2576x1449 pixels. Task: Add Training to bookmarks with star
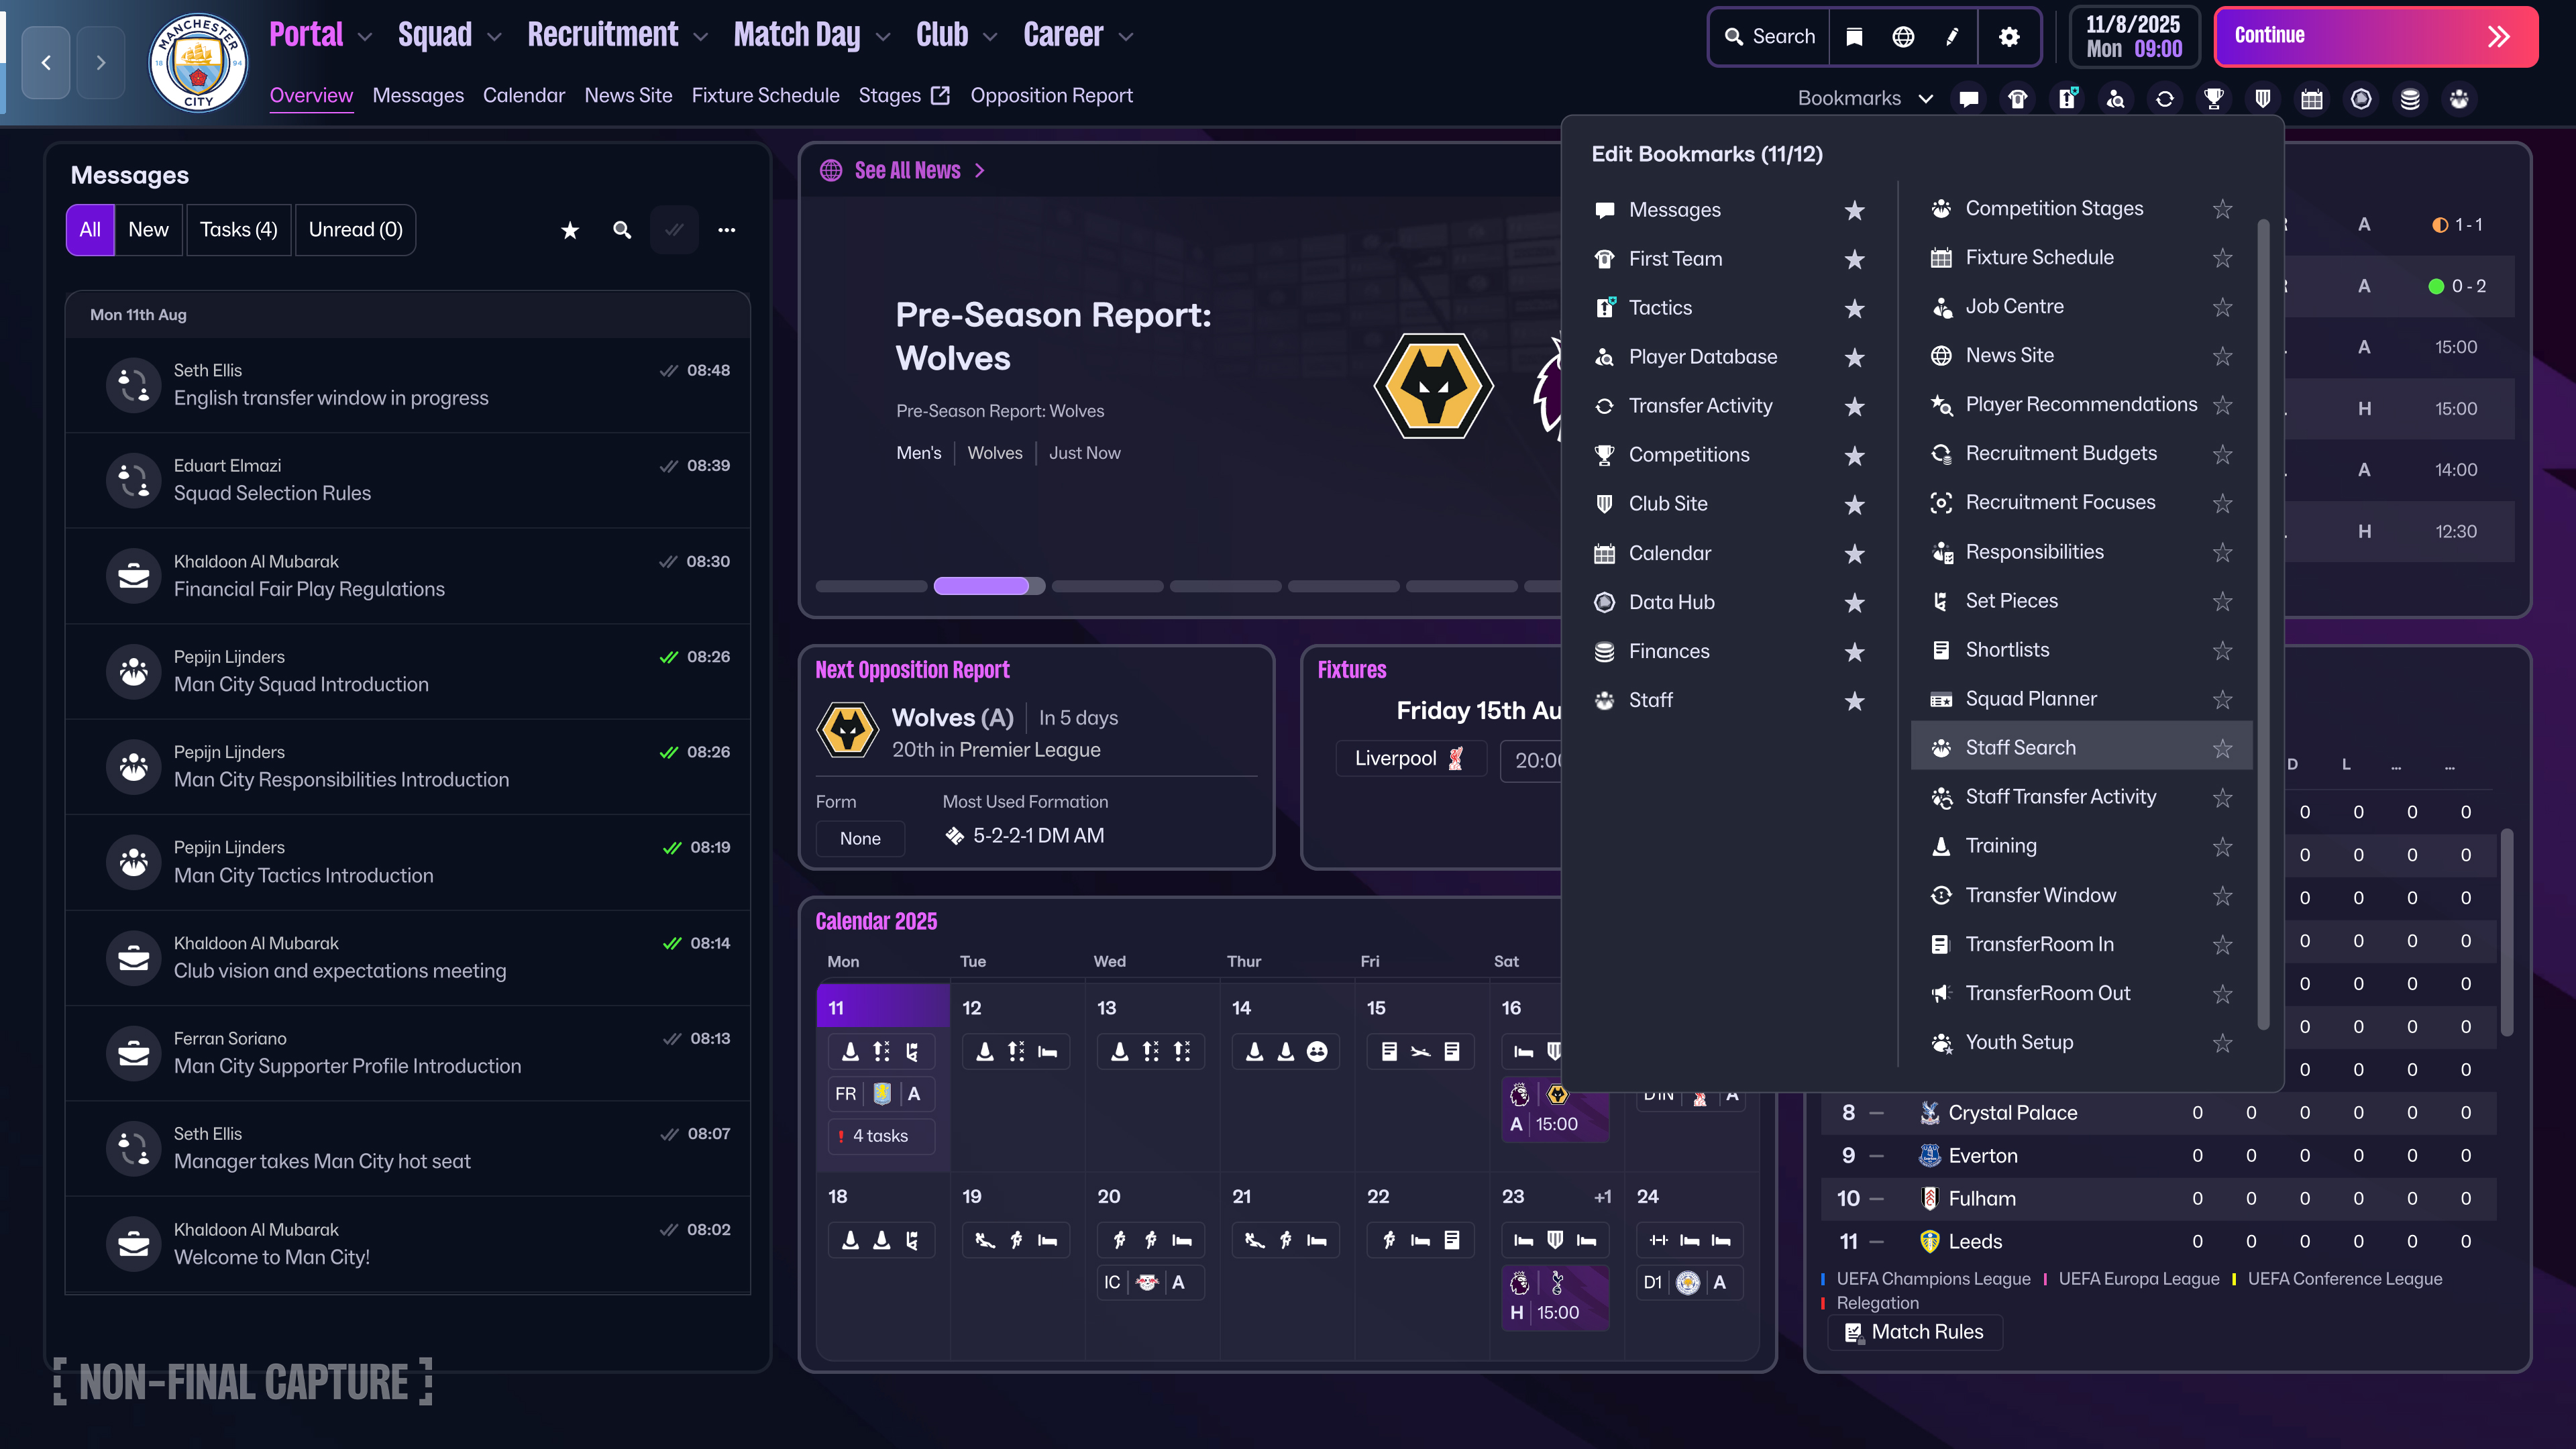2222,846
